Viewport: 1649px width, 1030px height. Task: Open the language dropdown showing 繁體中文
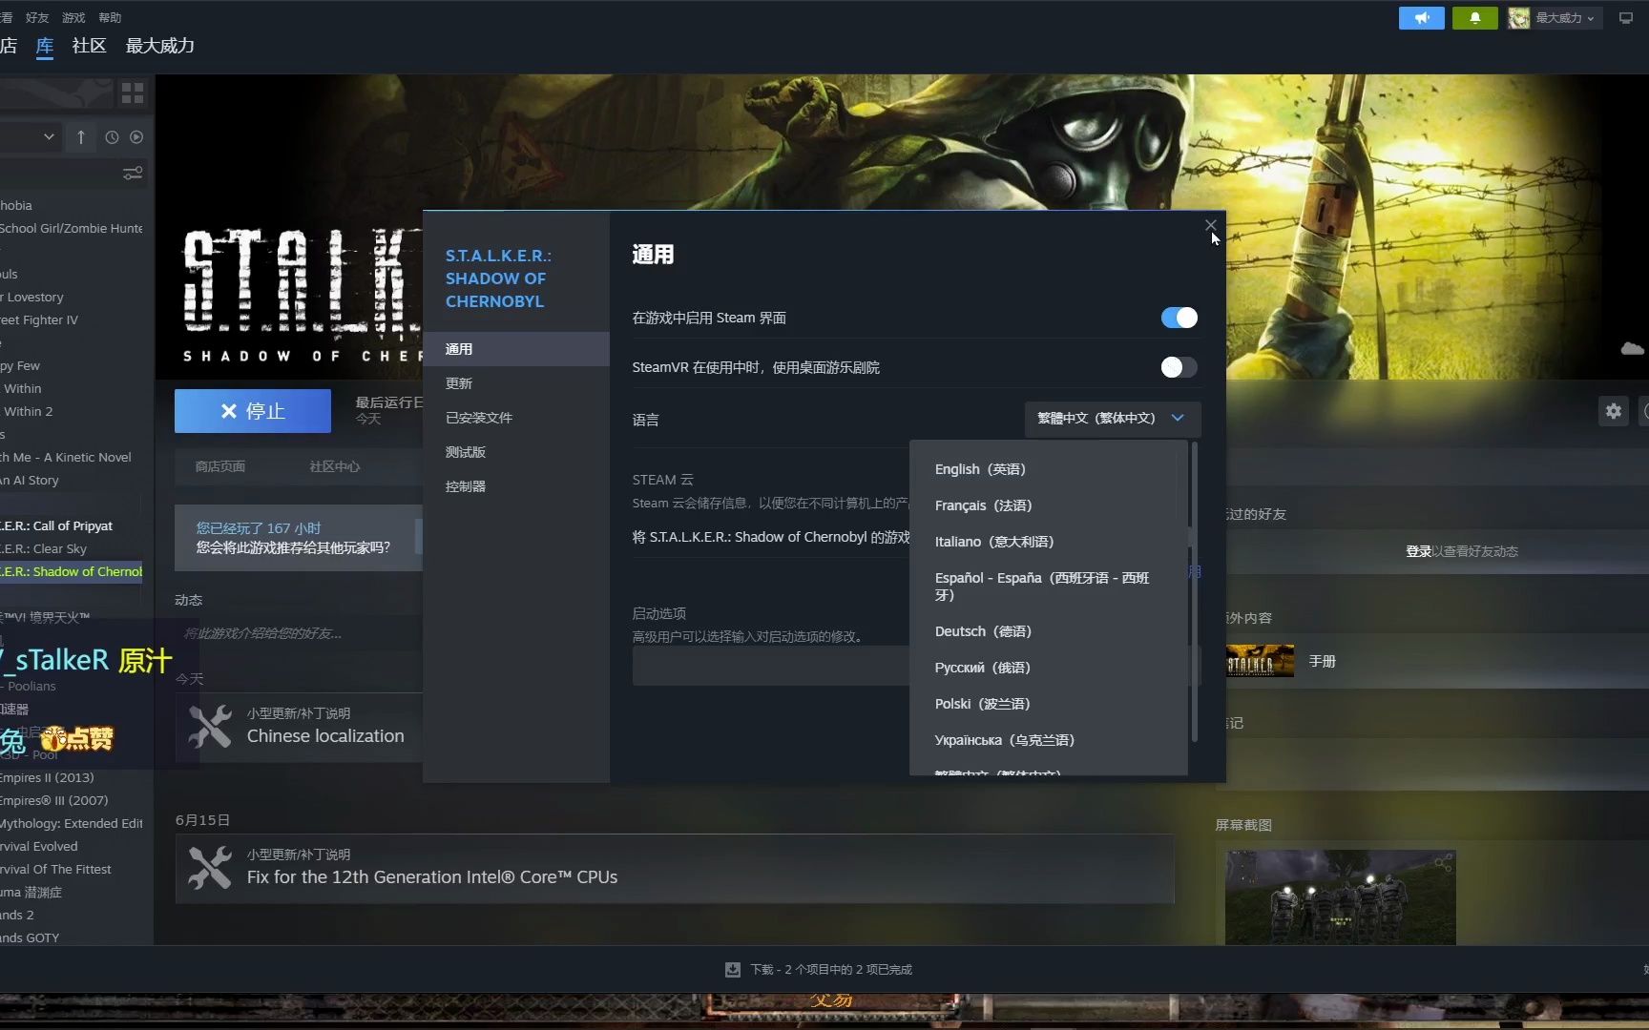[1112, 418]
